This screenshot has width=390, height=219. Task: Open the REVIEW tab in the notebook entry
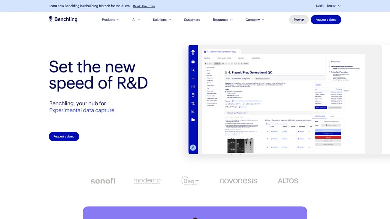tap(241, 58)
